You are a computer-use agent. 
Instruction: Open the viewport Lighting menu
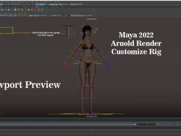click(x=11, y=14)
